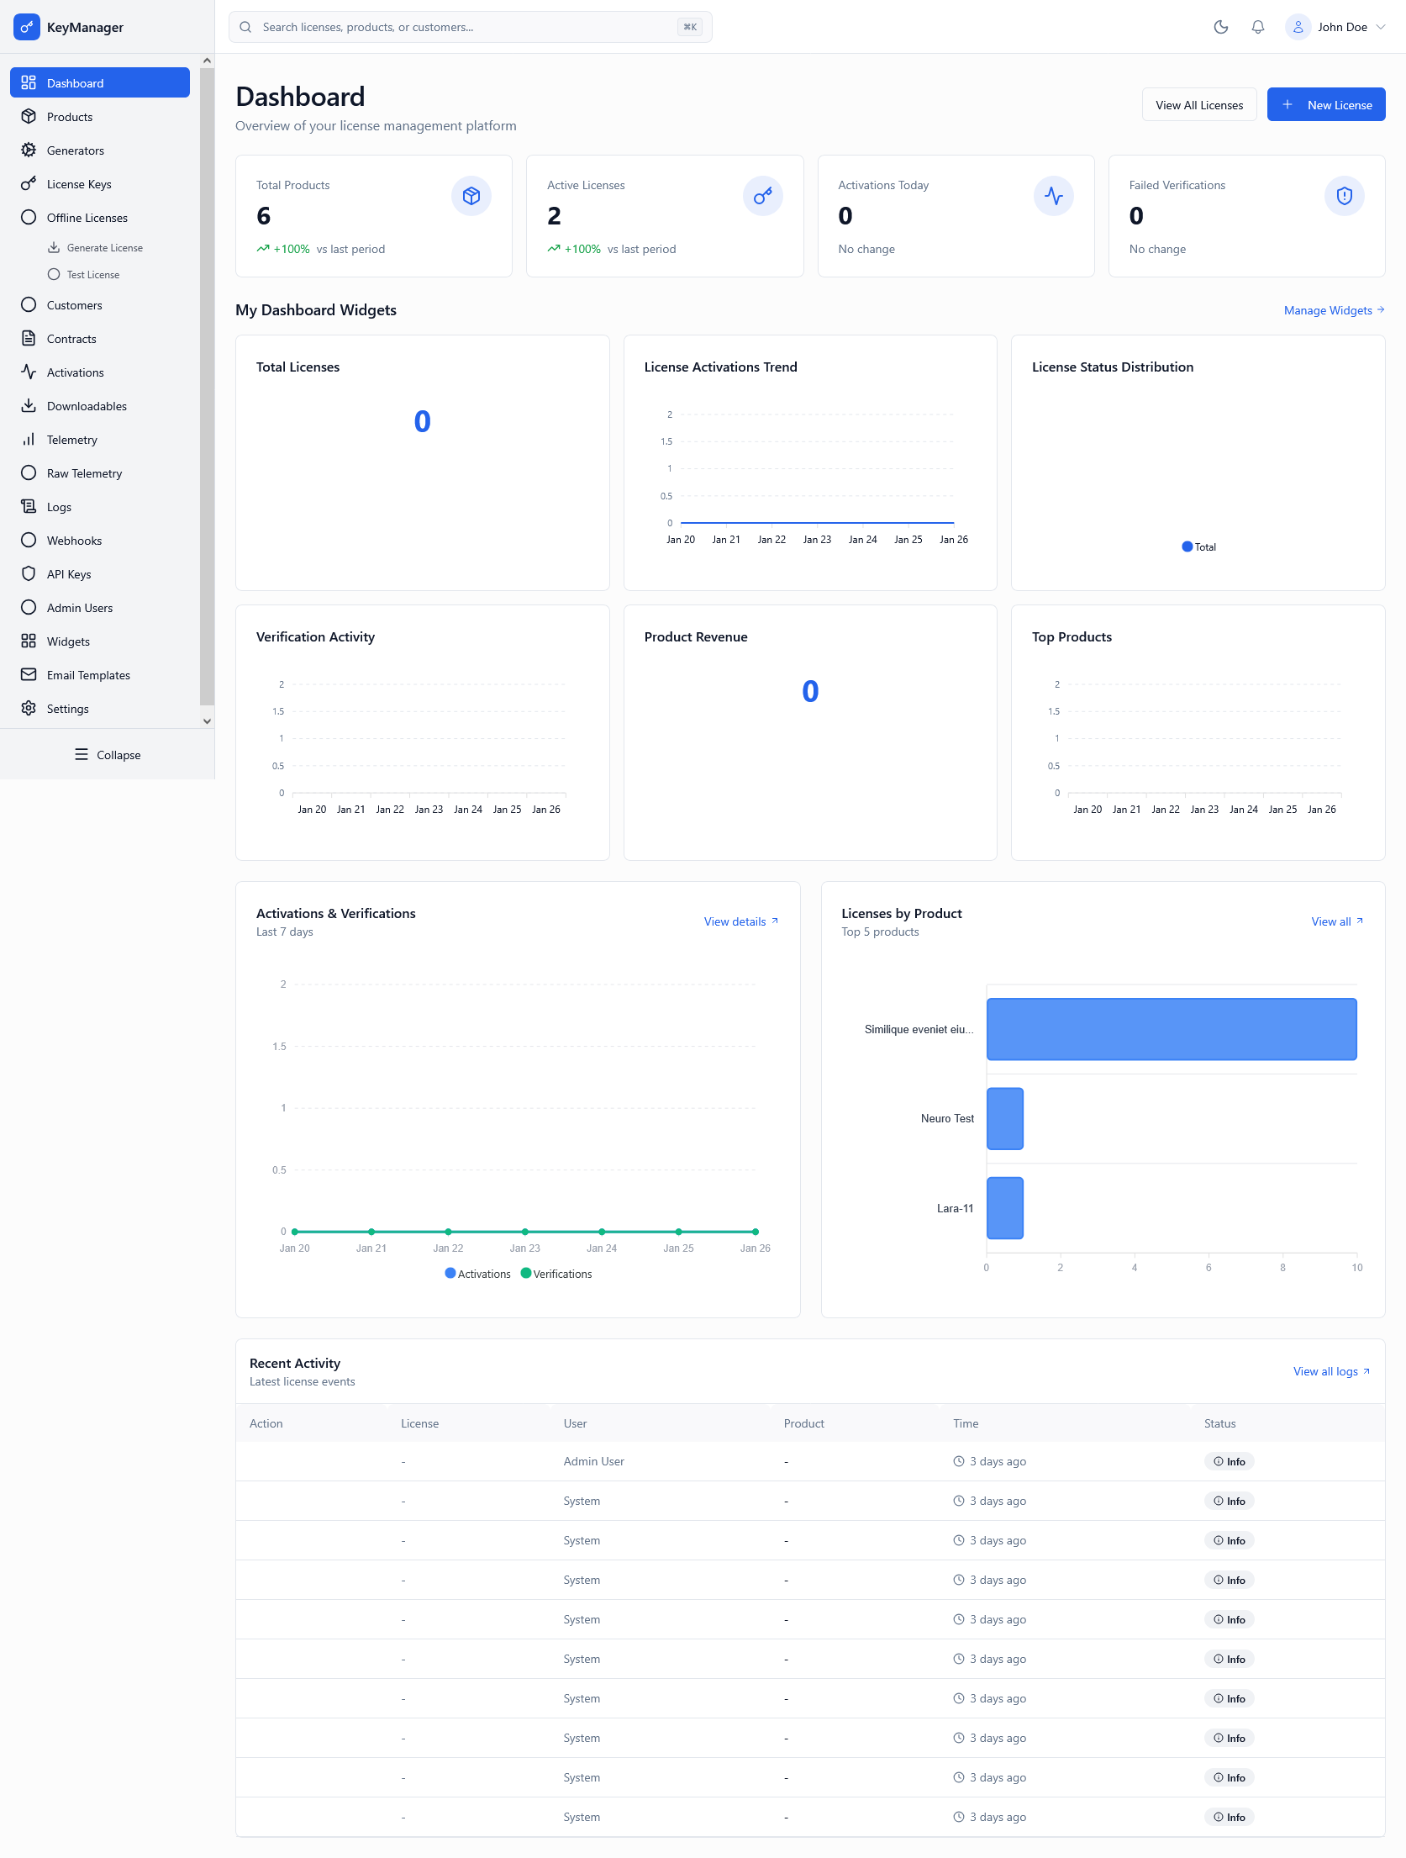Select the Webhooks sidebar entry
1406x1858 pixels.
pyautogui.click(x=73, y=540)
